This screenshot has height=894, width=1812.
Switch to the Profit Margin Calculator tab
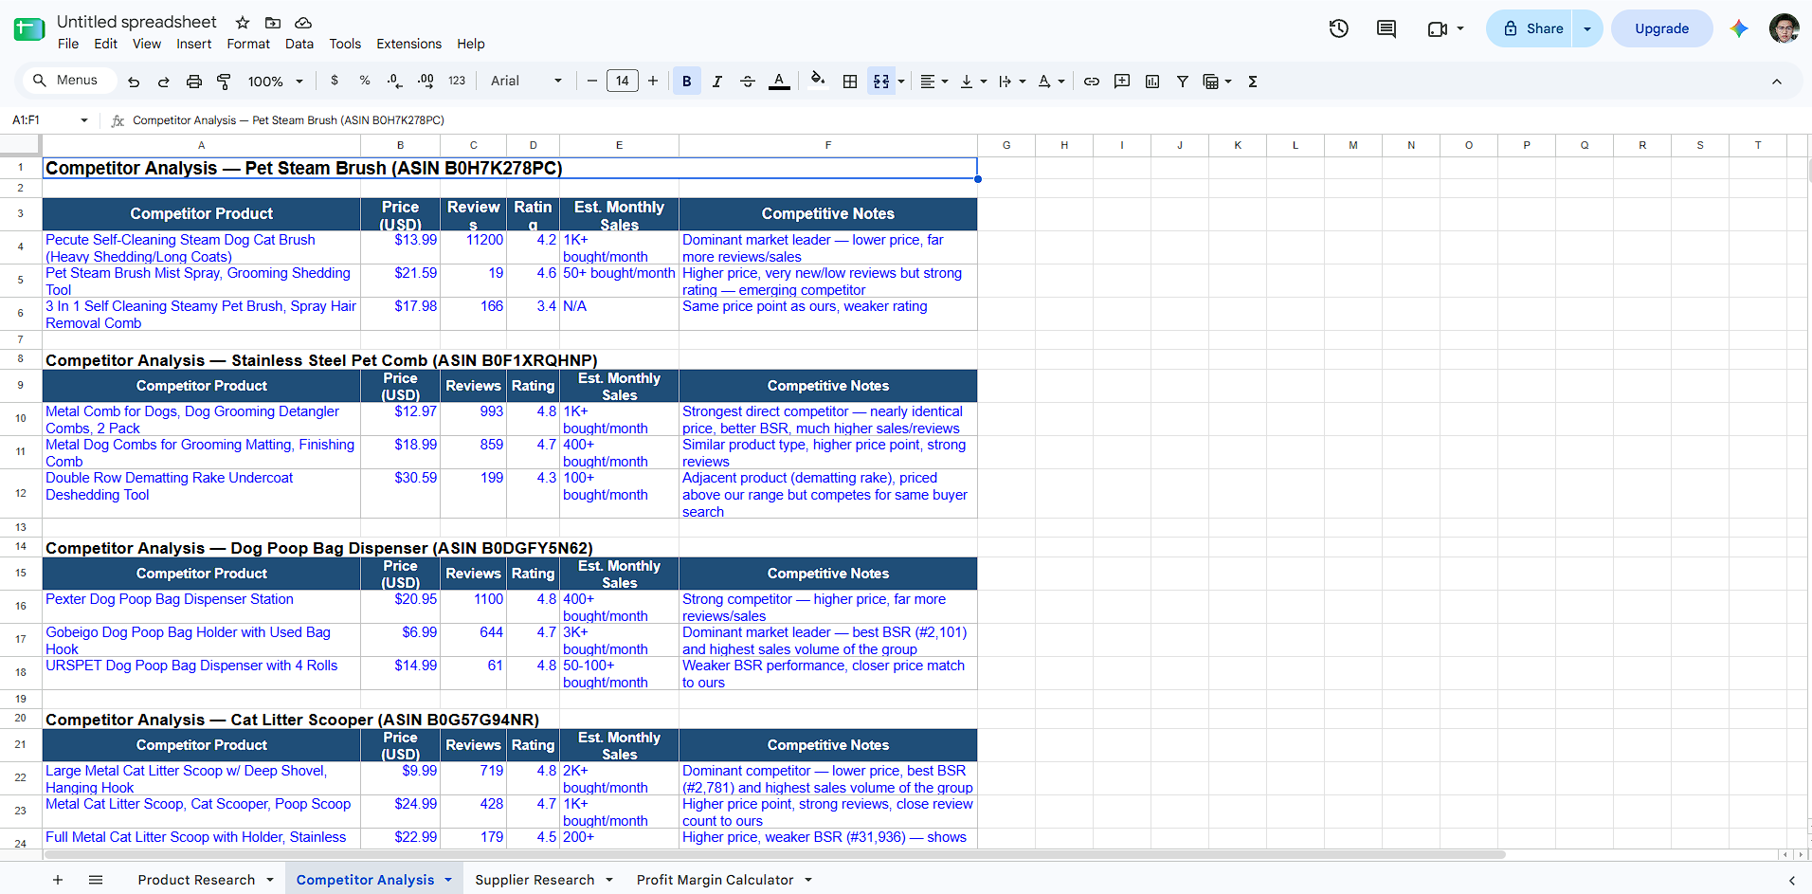pos(716,880)
